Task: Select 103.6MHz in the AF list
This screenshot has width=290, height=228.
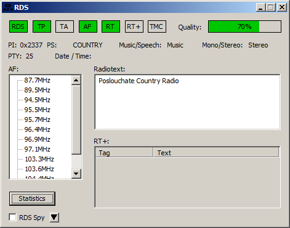Action: tap(39, 169)
